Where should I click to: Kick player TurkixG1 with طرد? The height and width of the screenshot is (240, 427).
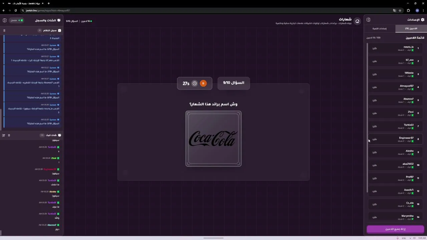(x=374, y=126)
